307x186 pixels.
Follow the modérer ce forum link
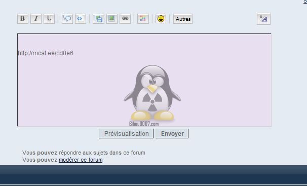[x=81, y=160]
